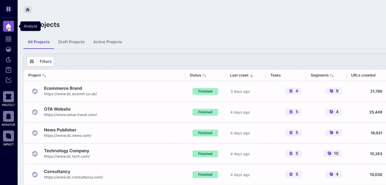The width and height of the screenshot is (386, 185).
Task: Click globe icon for Consultancy
Action: point(35,175)
